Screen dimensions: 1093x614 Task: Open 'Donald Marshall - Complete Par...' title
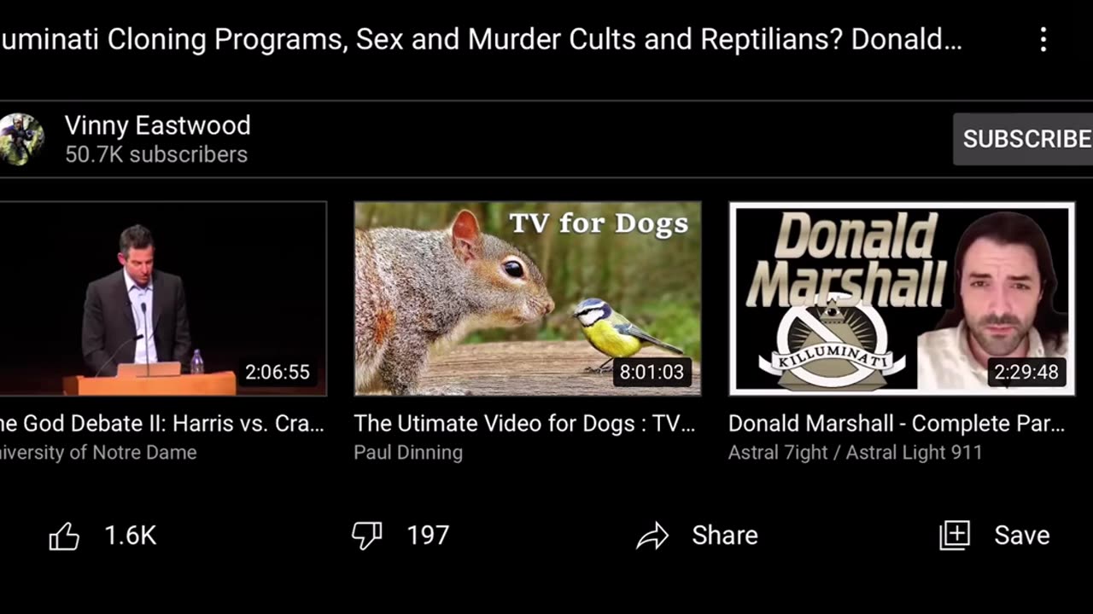[x=897, y=424]
